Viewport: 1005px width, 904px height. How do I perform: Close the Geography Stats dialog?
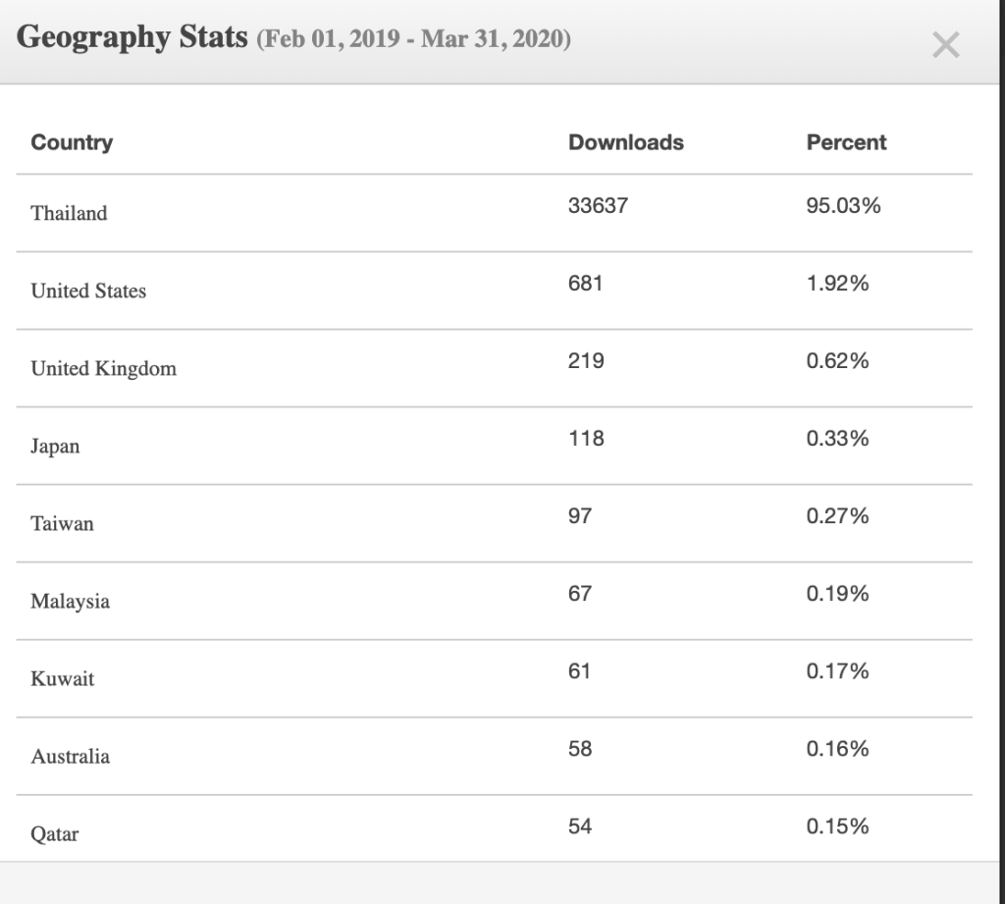(945, 44)
